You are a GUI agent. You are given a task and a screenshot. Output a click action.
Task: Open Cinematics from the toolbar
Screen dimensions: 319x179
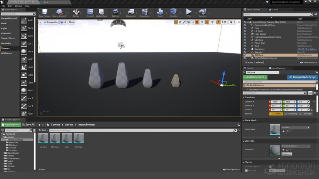(x=145, y=12)
